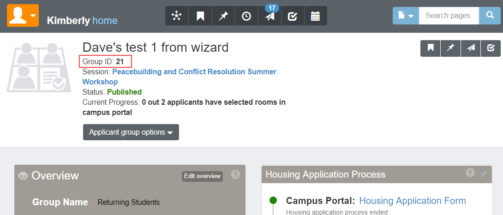Click the Edit overview button
This screenshot has width=503, height=215.
pyautogui.click(x=202, y=176)
